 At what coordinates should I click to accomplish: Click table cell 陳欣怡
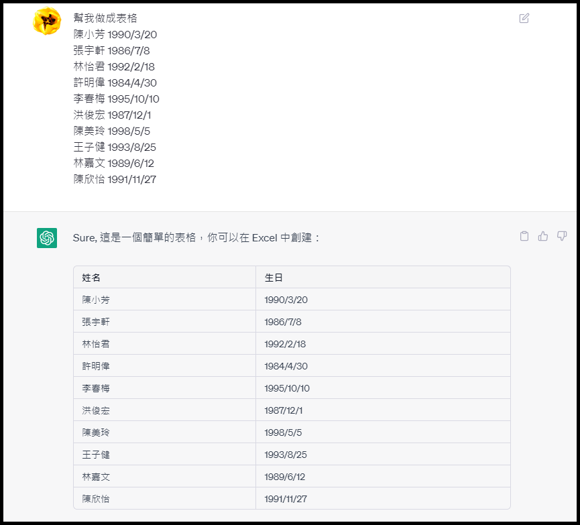coord(164,498)
